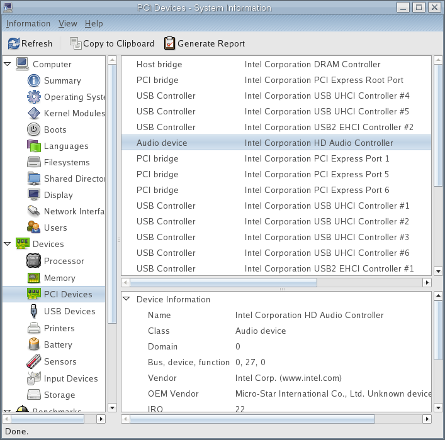Click the Kernel Modules diamond icon

click(34, 113)
